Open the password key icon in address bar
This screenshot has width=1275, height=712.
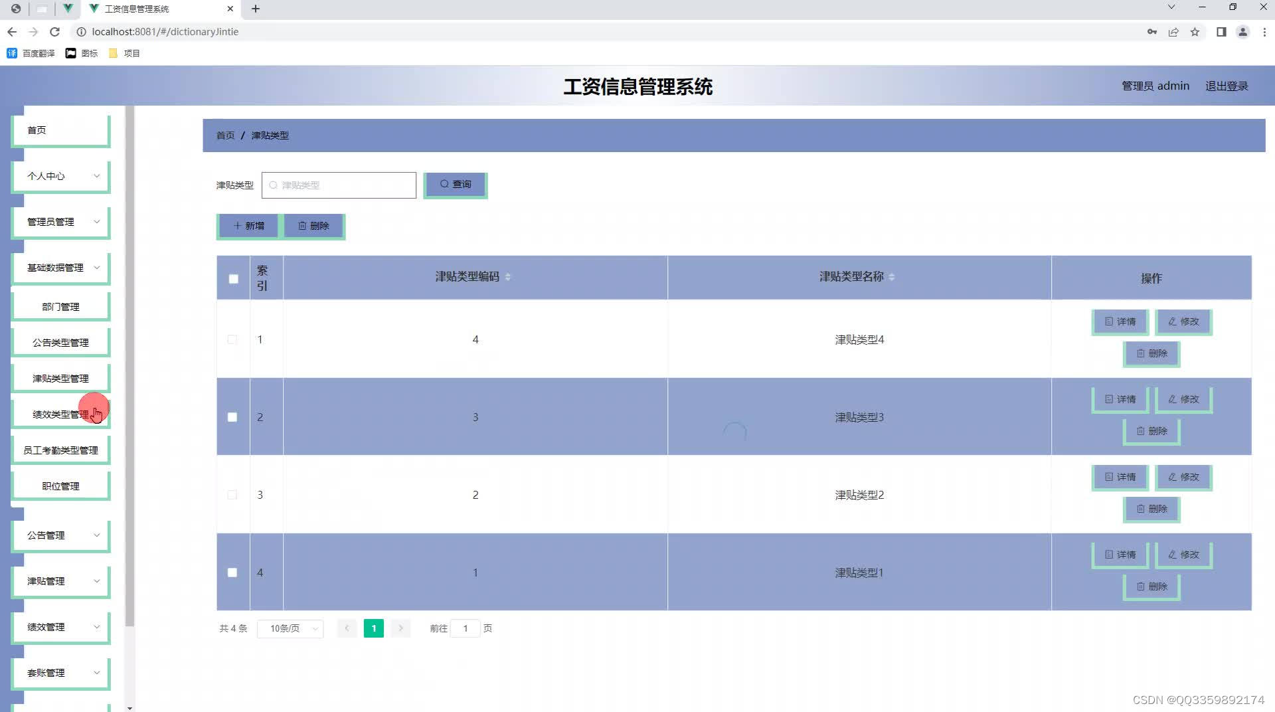[1152, 32]
